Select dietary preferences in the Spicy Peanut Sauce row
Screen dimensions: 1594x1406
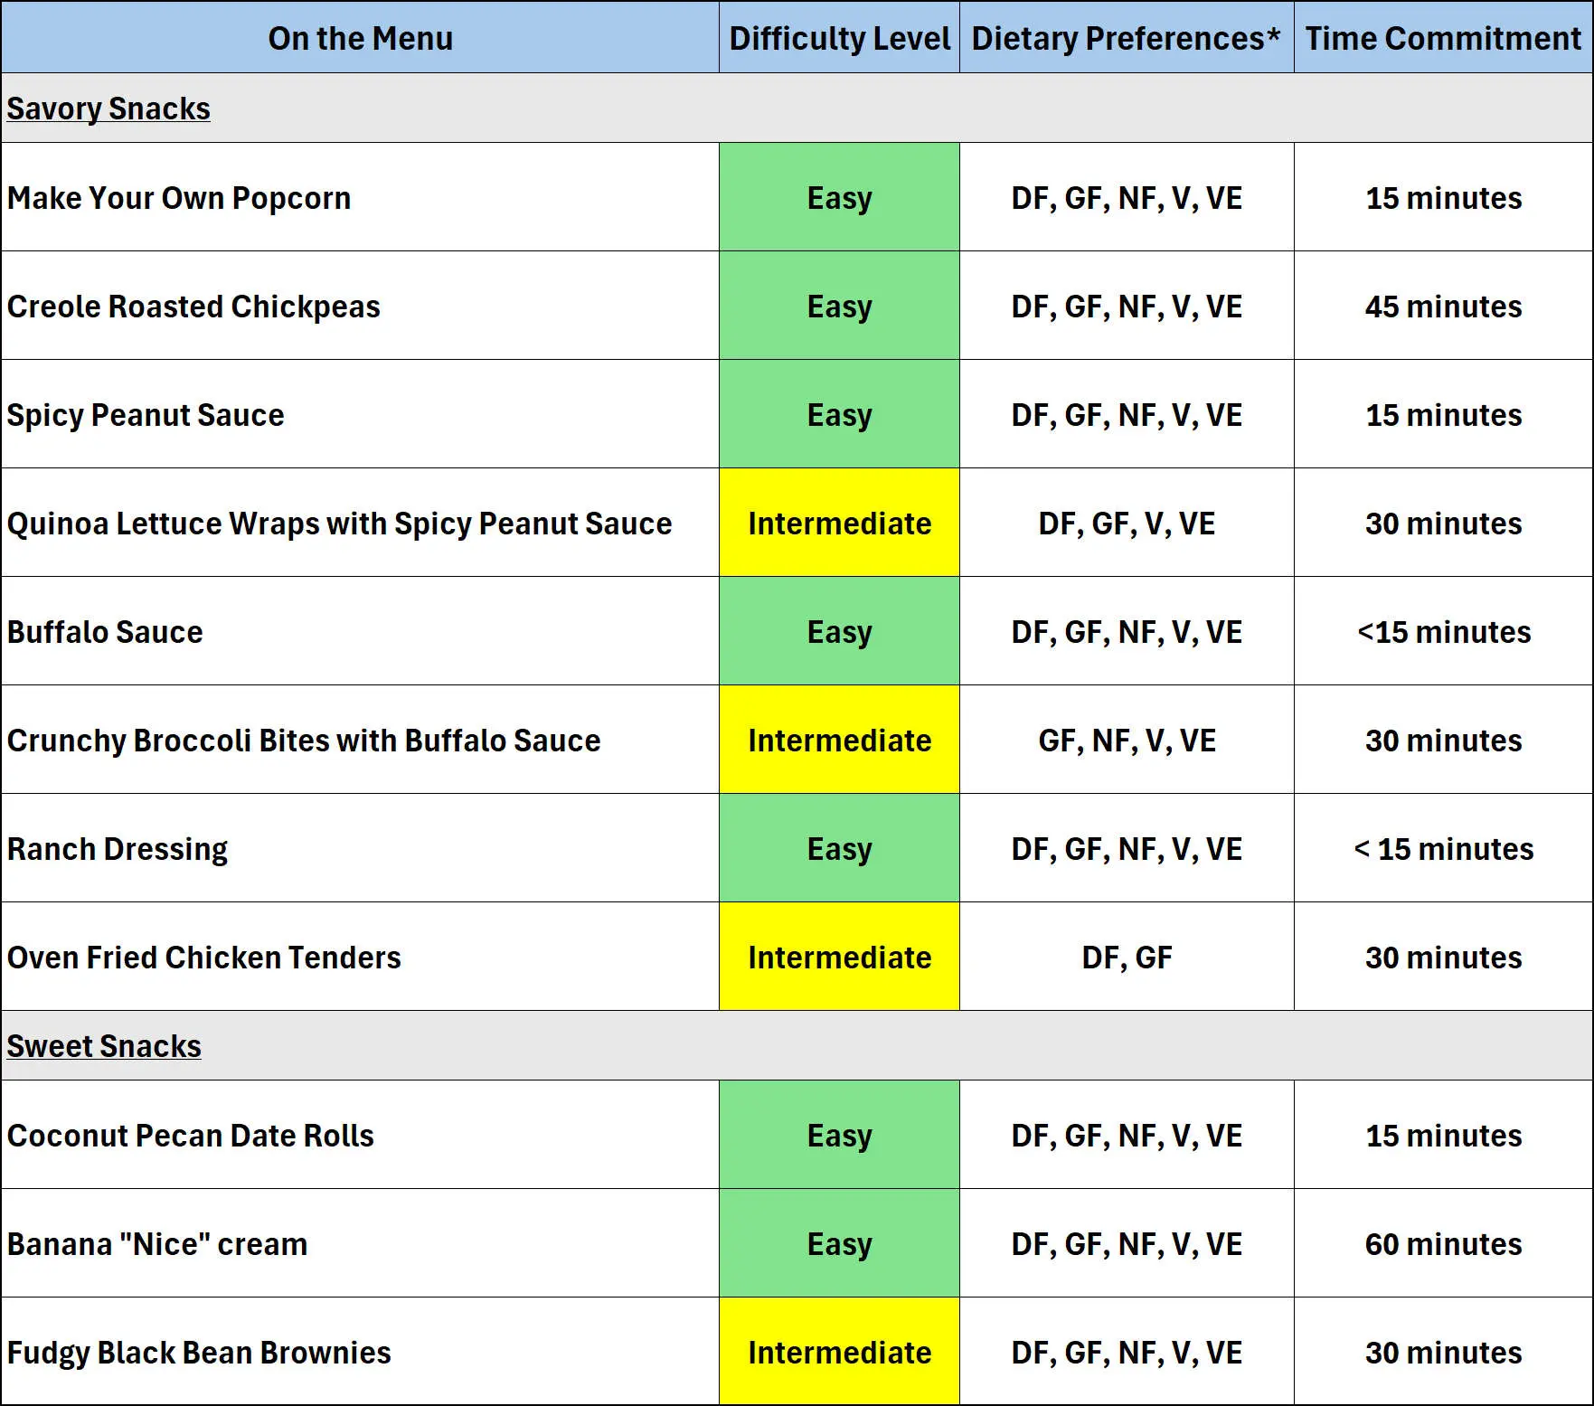pos(1127,414)
